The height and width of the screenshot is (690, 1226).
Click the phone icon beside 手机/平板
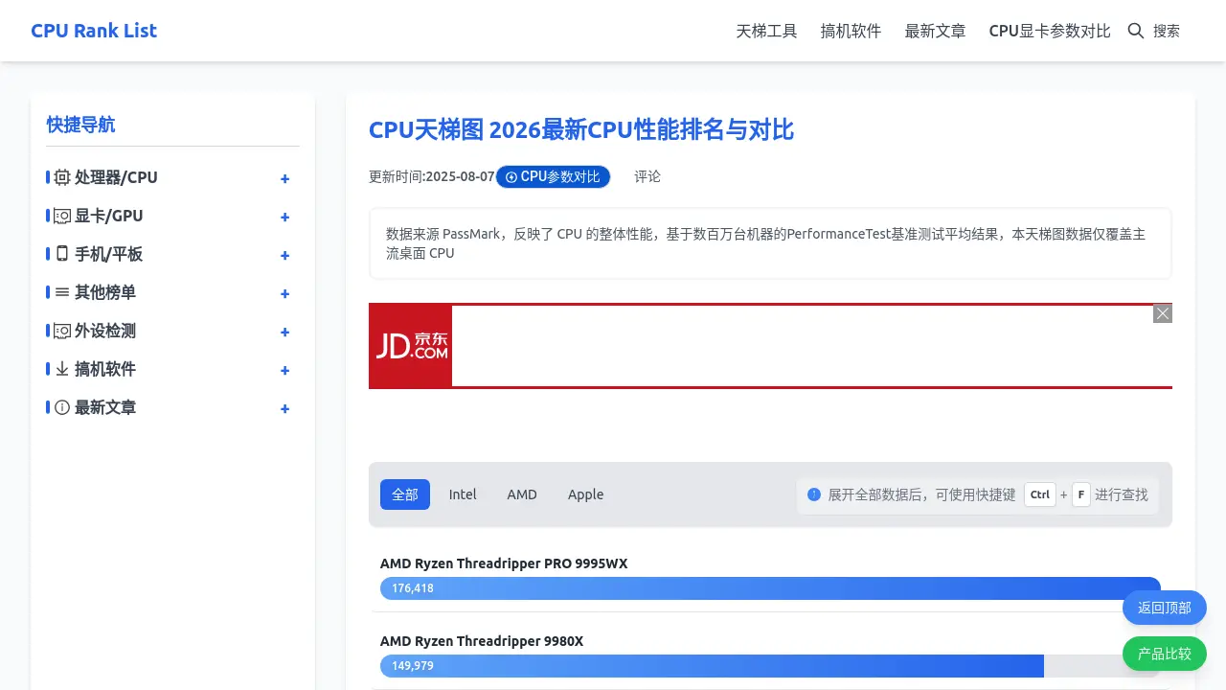62,254
